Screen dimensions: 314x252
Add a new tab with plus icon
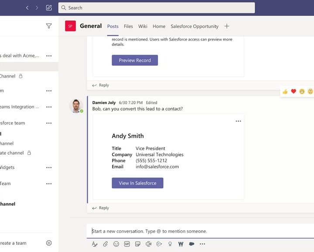click(x=227, y=26)
